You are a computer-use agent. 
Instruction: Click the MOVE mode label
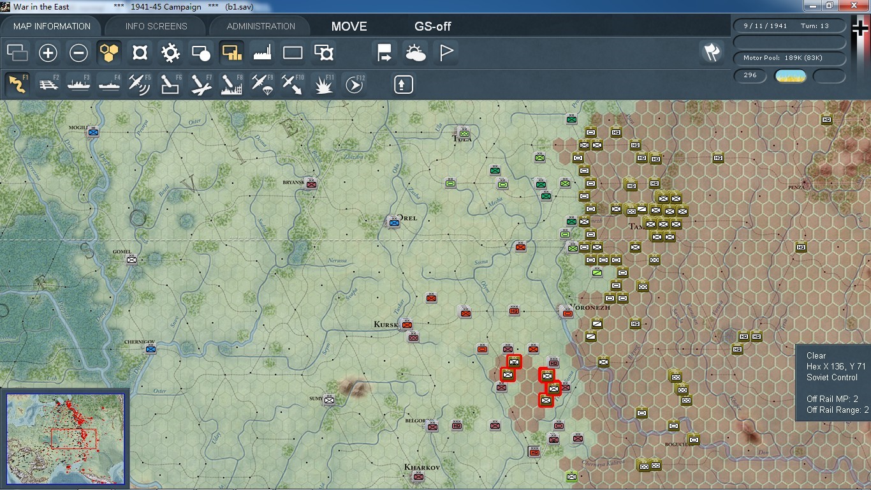point(349,26)
